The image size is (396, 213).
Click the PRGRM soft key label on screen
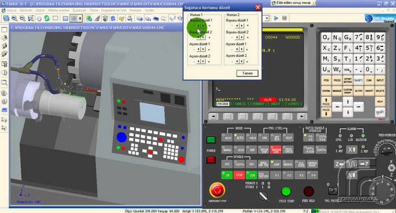pyautogui.click(x=222, y=104)
